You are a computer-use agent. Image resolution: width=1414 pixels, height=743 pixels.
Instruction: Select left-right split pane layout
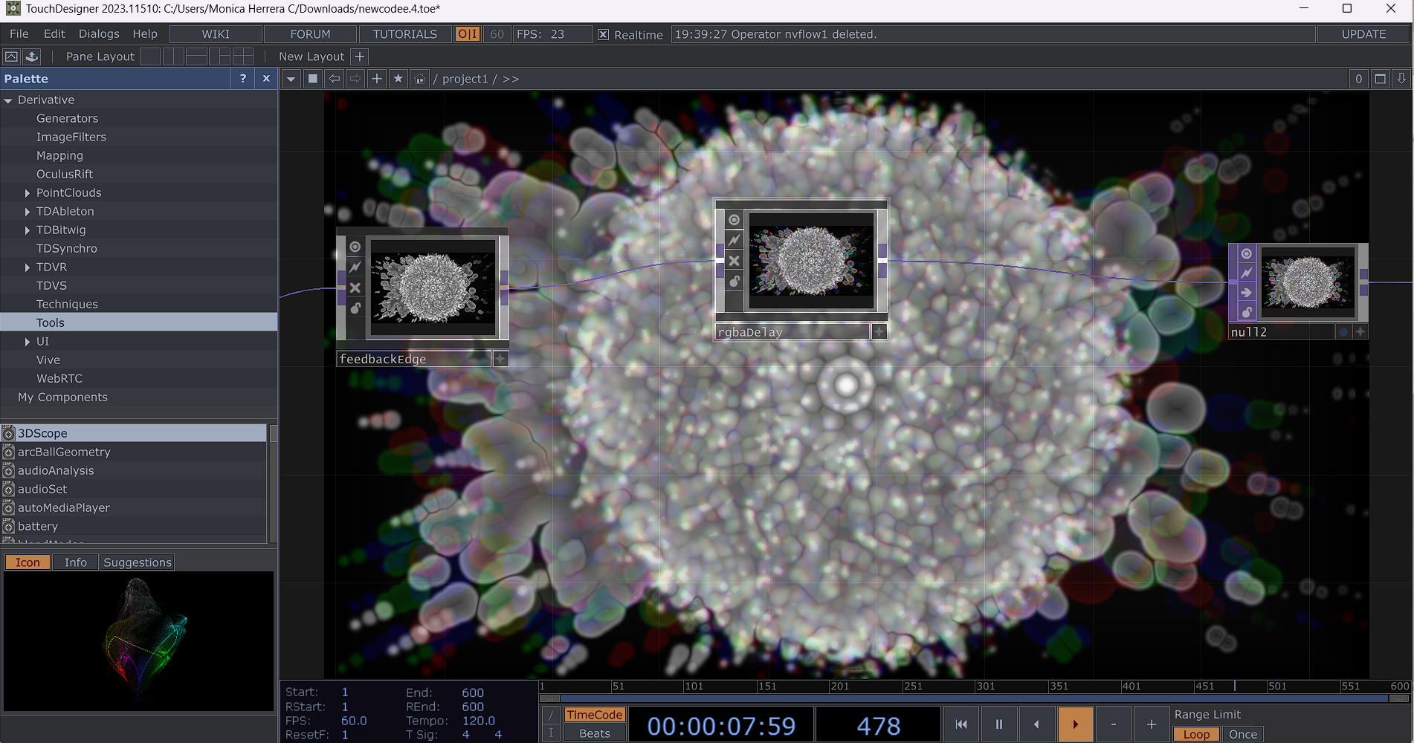tap(173, 56)
